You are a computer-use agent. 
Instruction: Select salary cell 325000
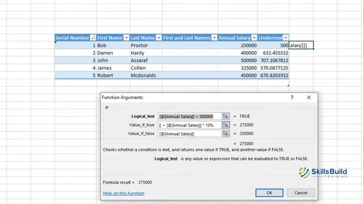[x=238, y=68]
